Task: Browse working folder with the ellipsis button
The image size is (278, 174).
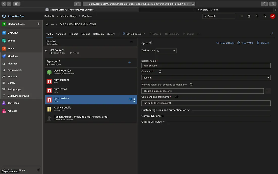Action: pyautogui.click(x=268, y=91)
